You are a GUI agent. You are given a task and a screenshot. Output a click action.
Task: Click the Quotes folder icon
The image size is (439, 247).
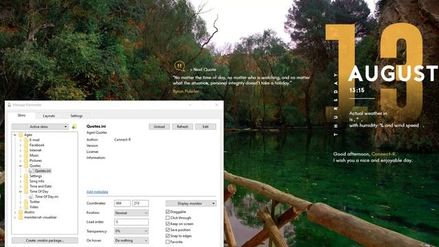(x=26, y=165)
